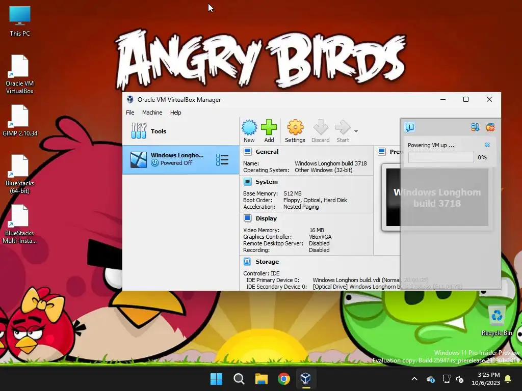Image resolution: width=522 pixels, height=391 pixels.
Task: Click the VirtualBox title bar logo
Action: click(130, 99)
